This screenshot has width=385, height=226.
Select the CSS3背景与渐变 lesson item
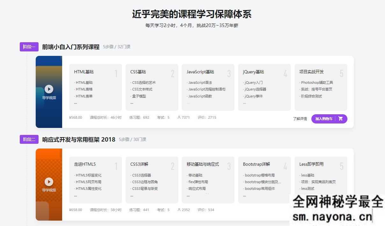(145, 189)
